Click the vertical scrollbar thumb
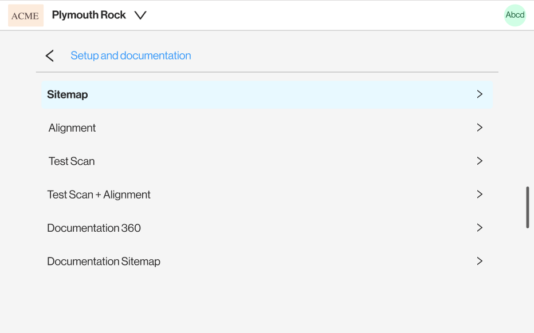The width and height of the screenshot is (534, 333). coord(528,207)
